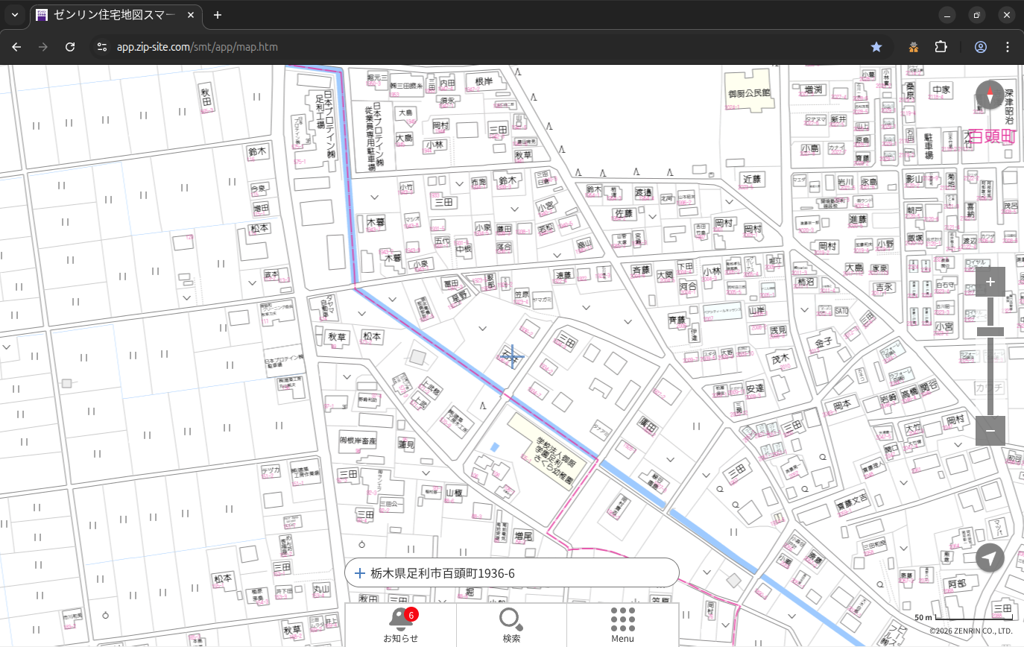Zoom out with the minus button

[990, 431]
